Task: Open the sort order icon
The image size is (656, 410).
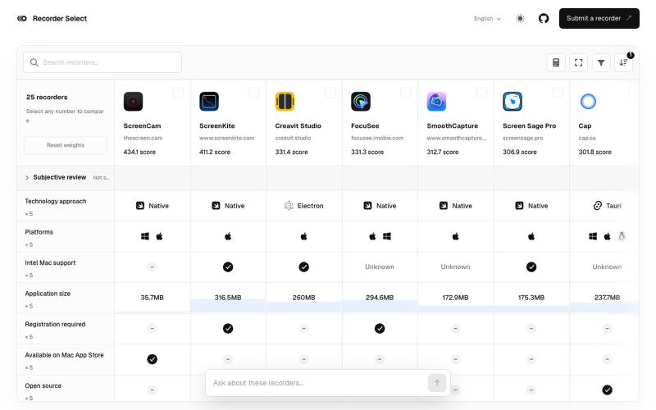Action: (623, 63)
